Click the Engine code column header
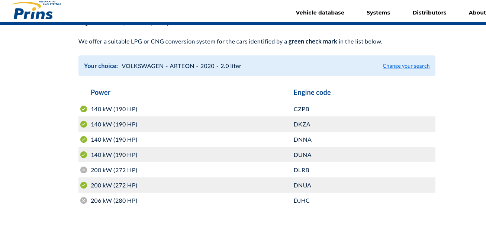This screenshot has height=225, width=486. point(312,93)
